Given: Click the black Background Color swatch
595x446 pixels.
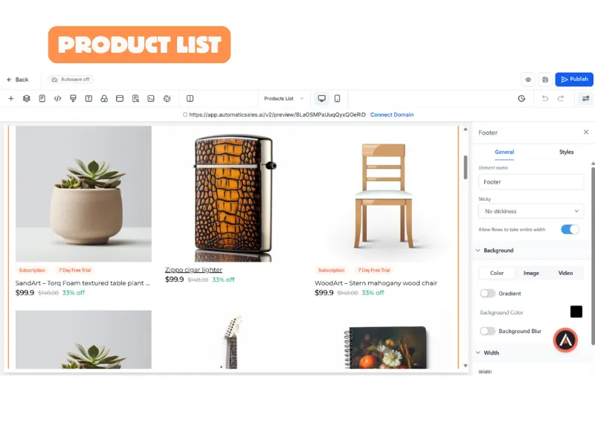Looking at the screenshot, I should [576, 311].
